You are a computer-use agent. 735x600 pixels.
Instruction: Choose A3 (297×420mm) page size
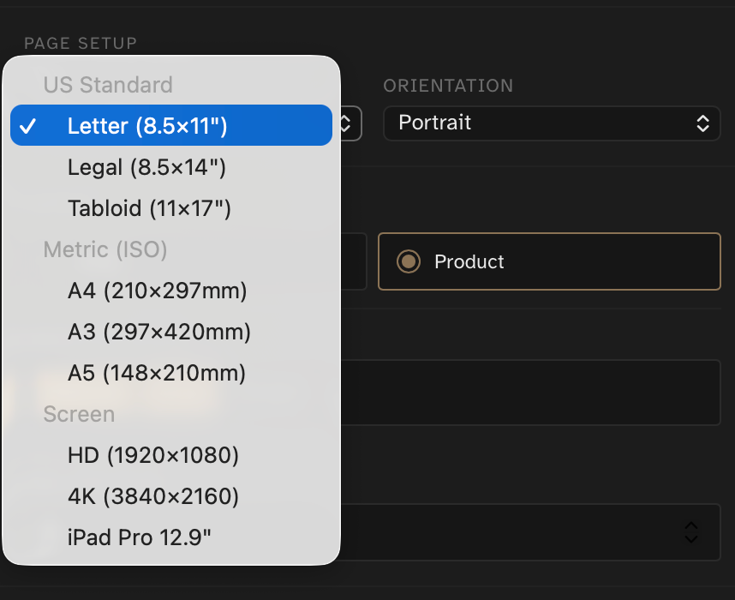click(158, 332)
